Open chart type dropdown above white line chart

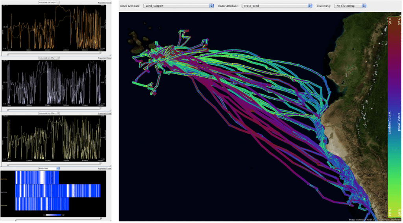coord(49,58)
